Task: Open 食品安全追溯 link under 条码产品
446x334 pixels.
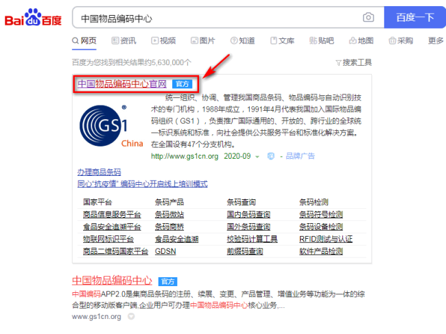Action: click(x=176, y=239)
